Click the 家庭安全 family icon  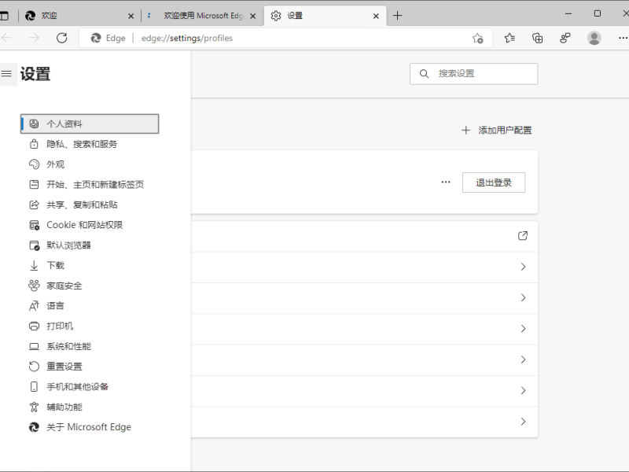coord(34,286)
